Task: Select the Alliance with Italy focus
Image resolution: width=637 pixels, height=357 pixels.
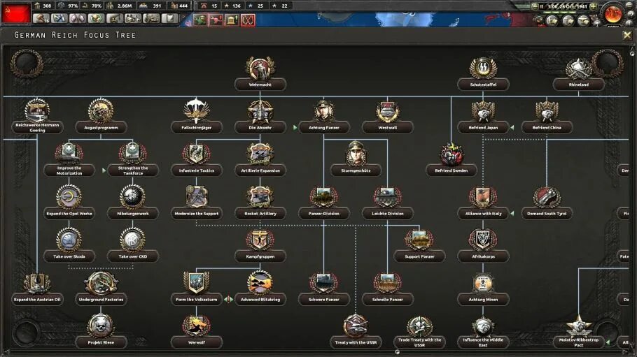Action: [x=483, y=203]
